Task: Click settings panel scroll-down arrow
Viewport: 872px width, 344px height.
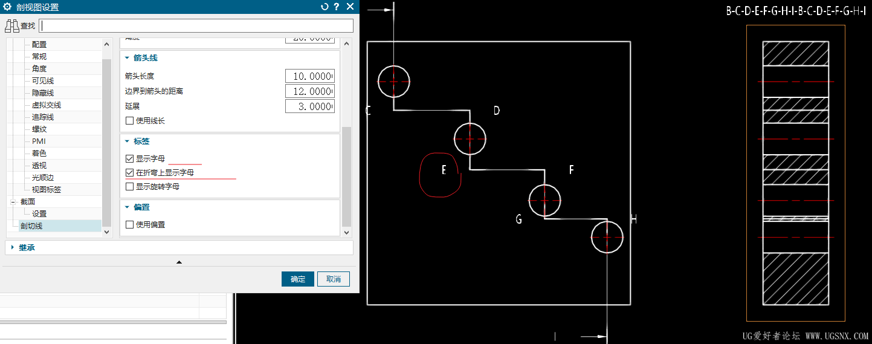Action: point(347,232)
